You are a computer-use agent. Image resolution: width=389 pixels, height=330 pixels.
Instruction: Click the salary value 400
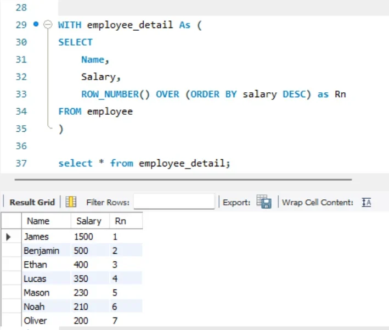click(x=81, y=265)
